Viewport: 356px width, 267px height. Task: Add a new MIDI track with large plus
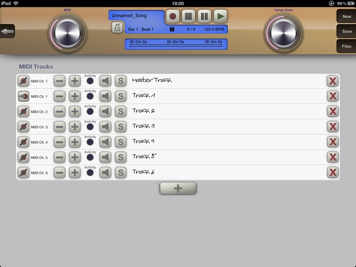pos(178,188)
